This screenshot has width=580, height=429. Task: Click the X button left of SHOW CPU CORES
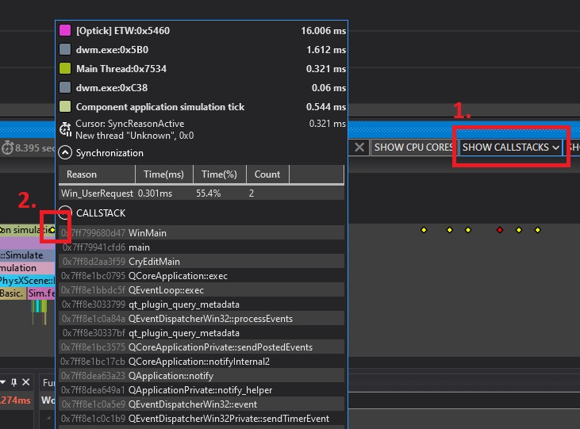click(359, 147)
